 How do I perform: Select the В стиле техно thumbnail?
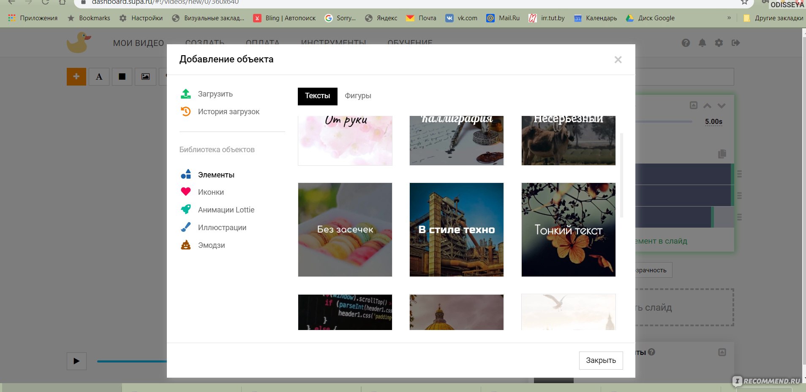tap(457, 230)
